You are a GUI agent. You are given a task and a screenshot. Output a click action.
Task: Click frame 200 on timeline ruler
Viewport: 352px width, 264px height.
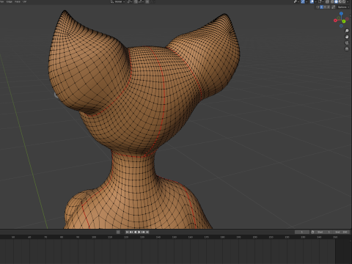[x=254, y=237]
